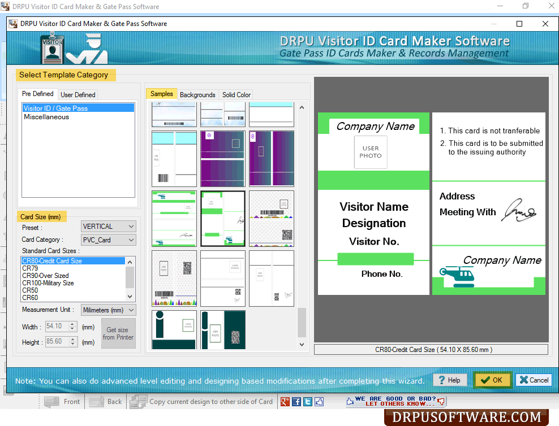Click the green checkmark on OK
The image size is (559, 426).
[485, 380]
